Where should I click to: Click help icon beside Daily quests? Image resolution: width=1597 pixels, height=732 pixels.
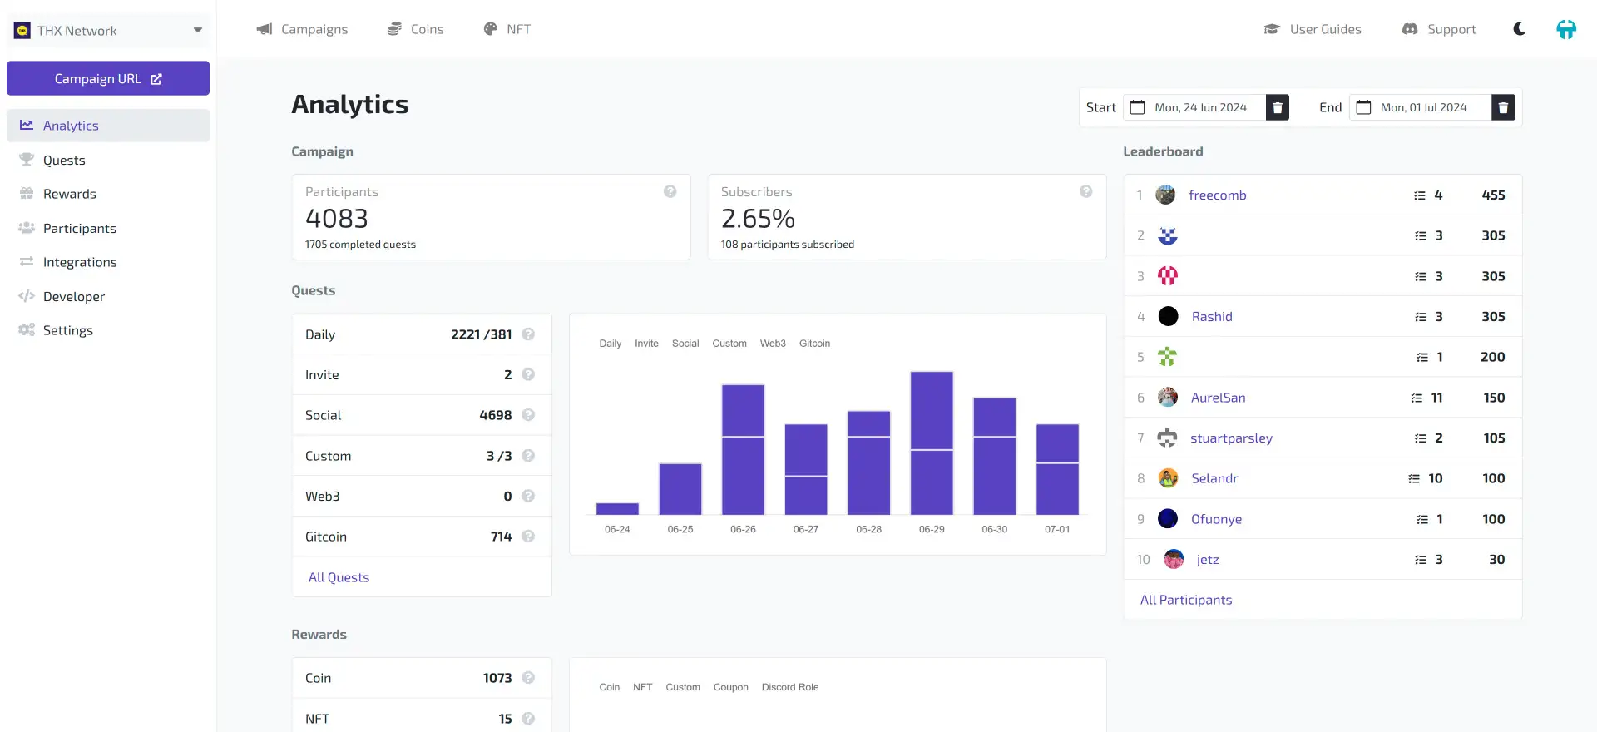point(528,334)
